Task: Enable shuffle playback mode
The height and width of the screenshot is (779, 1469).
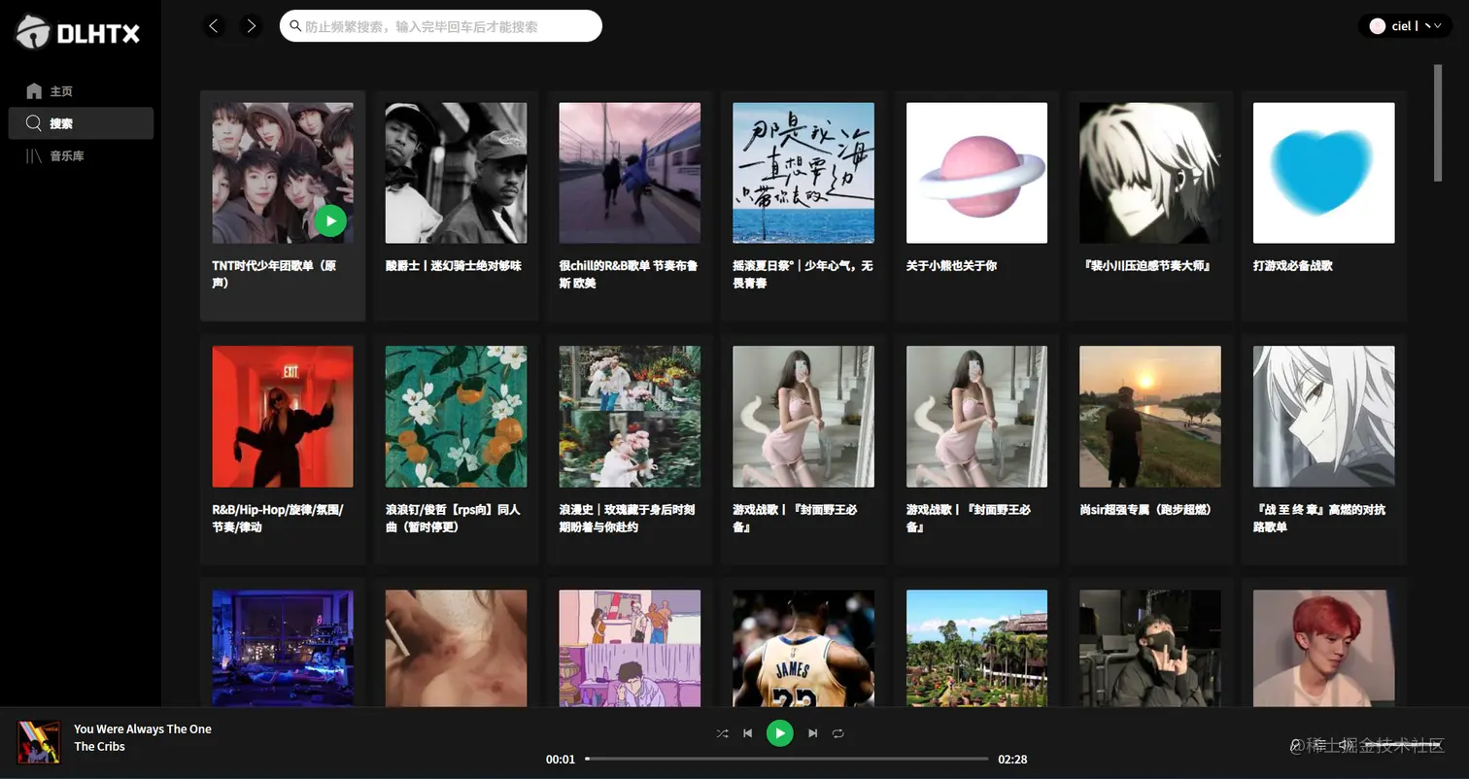Action: pyautogui.click(x=722, y=733)
